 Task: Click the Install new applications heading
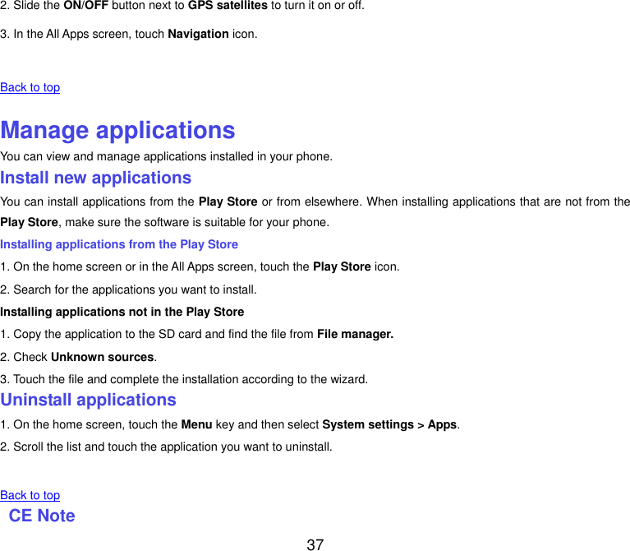[x=95, y=178]
